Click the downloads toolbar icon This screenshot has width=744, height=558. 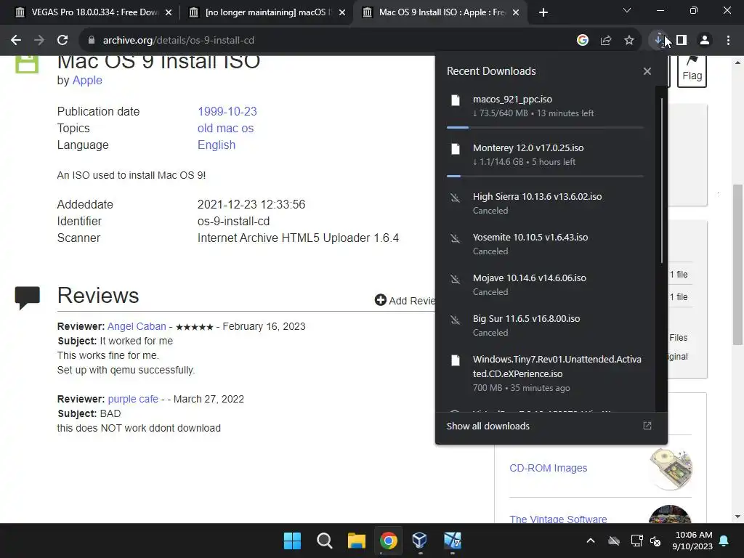point(658,41)
